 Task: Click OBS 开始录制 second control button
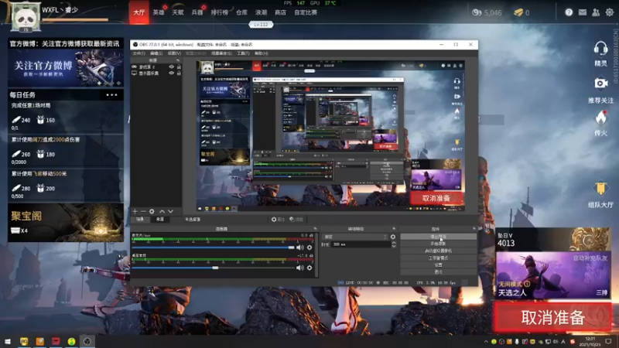(x=438, y=244)
